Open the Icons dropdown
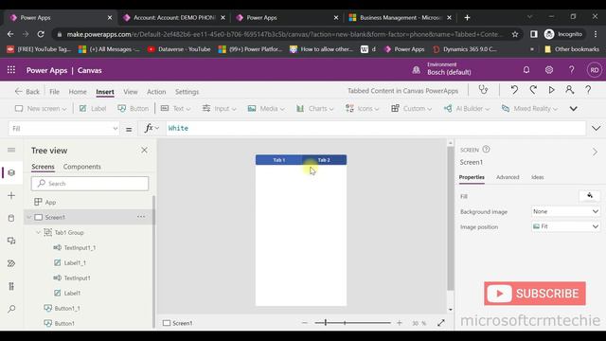This screenshot has height=341, width=606. click(362, 109)
